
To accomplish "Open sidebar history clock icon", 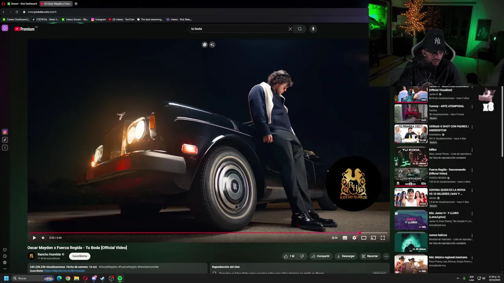I will click(x=5, y=256).
